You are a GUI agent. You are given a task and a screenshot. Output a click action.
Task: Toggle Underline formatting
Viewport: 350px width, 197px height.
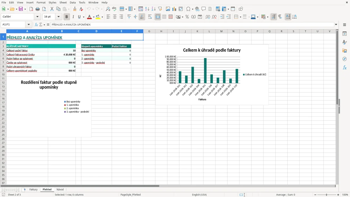pos(79,17)
